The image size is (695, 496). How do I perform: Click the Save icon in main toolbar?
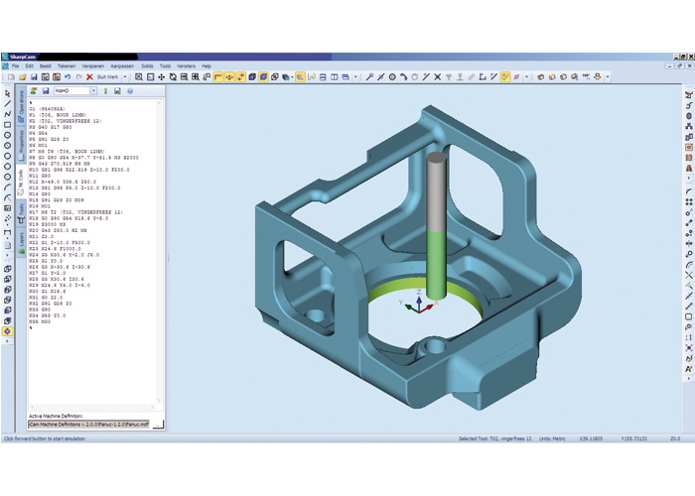pyautogui.click(x=34, y=76)
